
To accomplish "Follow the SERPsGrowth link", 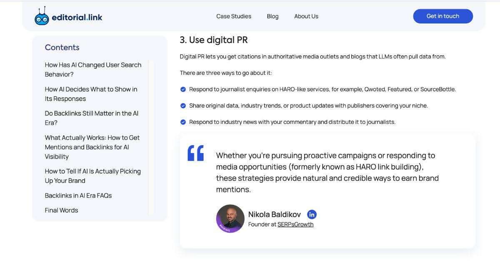I will [x=295, y=224].
